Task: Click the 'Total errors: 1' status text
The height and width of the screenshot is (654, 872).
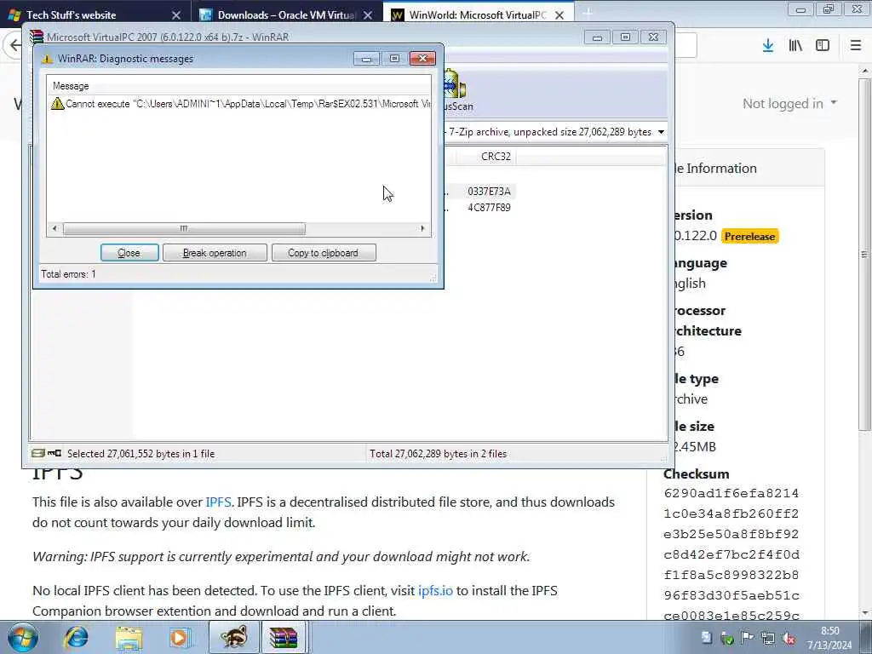Action: tap(68, 274)
